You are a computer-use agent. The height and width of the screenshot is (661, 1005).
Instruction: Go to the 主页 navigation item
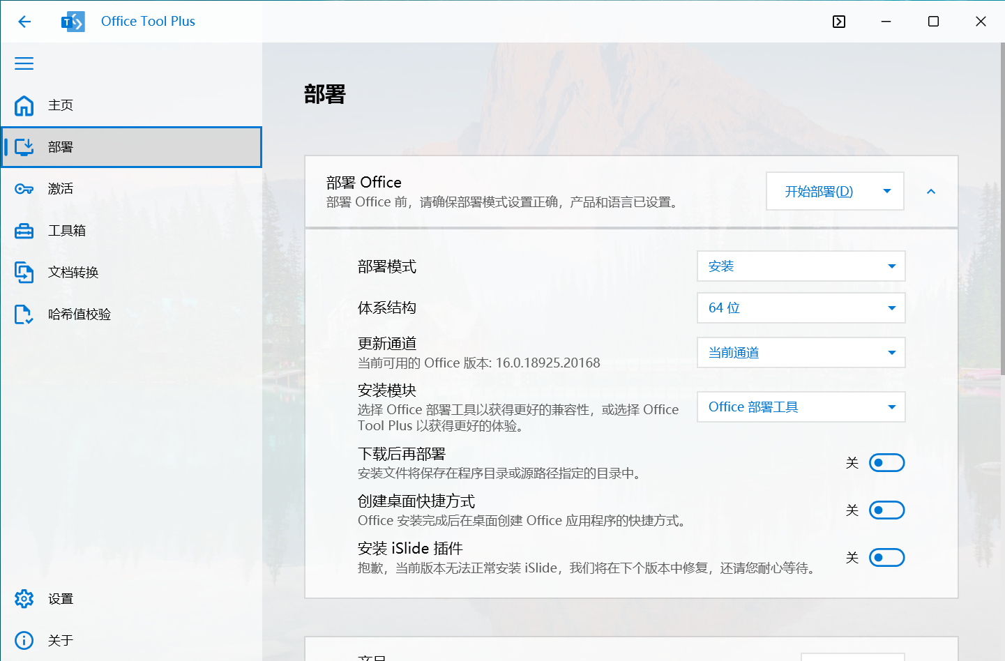tap(131, 105)
